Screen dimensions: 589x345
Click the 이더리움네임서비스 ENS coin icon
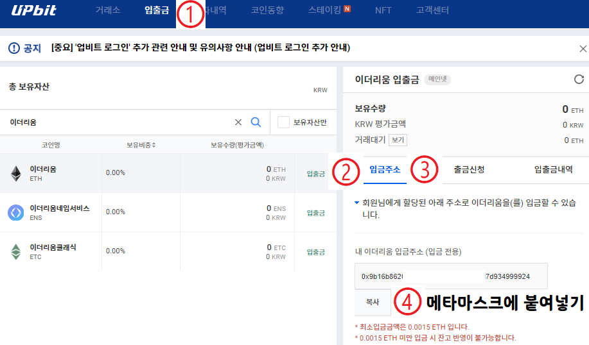click(x=16, y=213)
